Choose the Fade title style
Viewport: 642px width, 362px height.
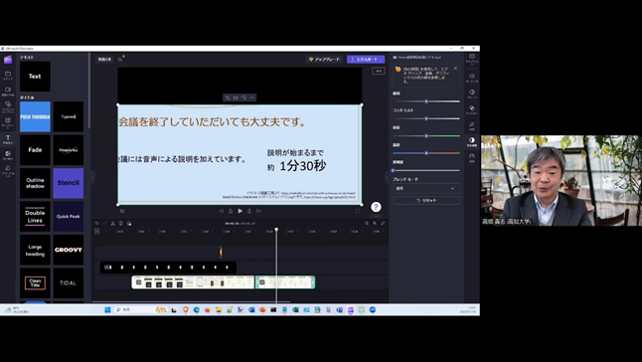(x=35, y=150)
